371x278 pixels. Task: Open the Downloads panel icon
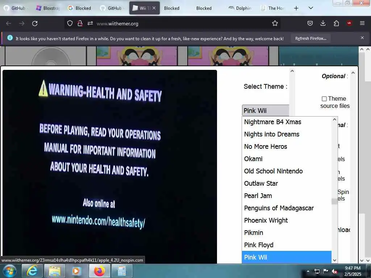[323, 23]
